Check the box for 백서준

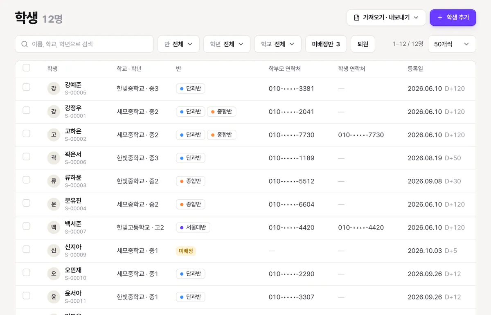[x=26, y=226]
